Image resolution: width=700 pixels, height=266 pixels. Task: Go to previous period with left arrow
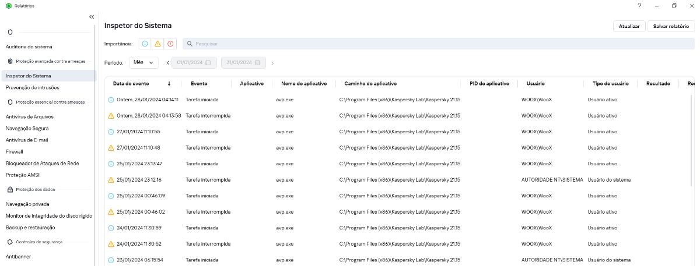[168, 63]
